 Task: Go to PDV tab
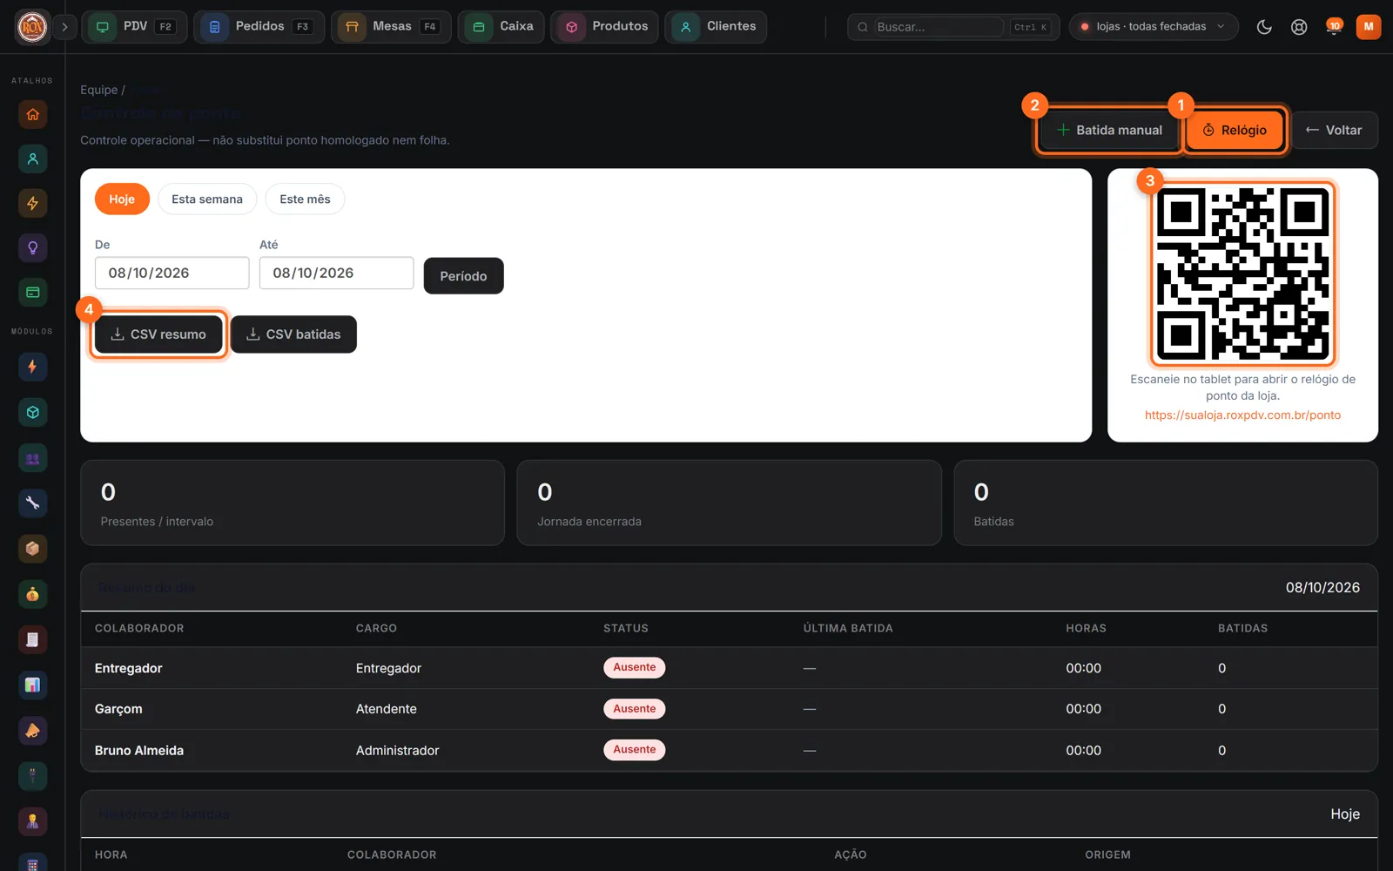pos(134,27)
